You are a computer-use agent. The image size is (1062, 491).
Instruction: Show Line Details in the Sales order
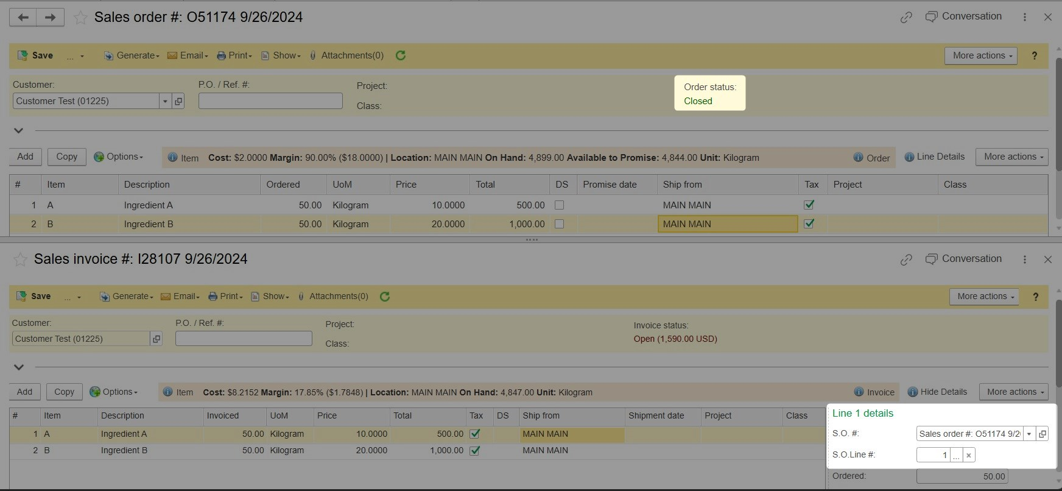[x=935, y=157]
